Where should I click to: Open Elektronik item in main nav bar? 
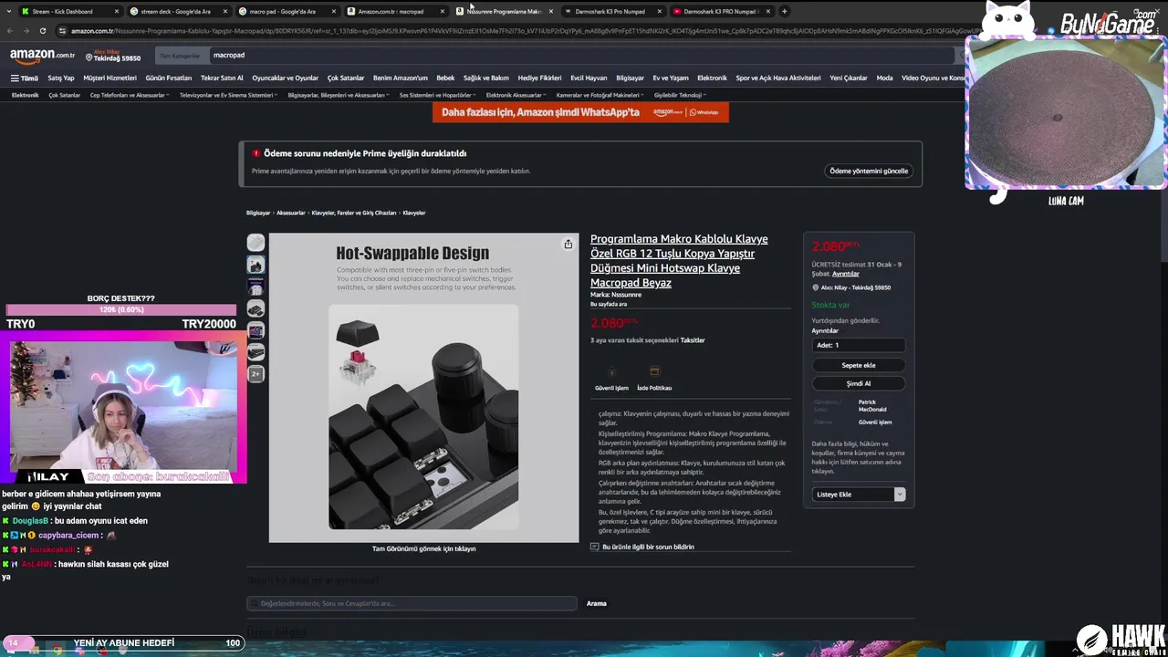[712, 78]
